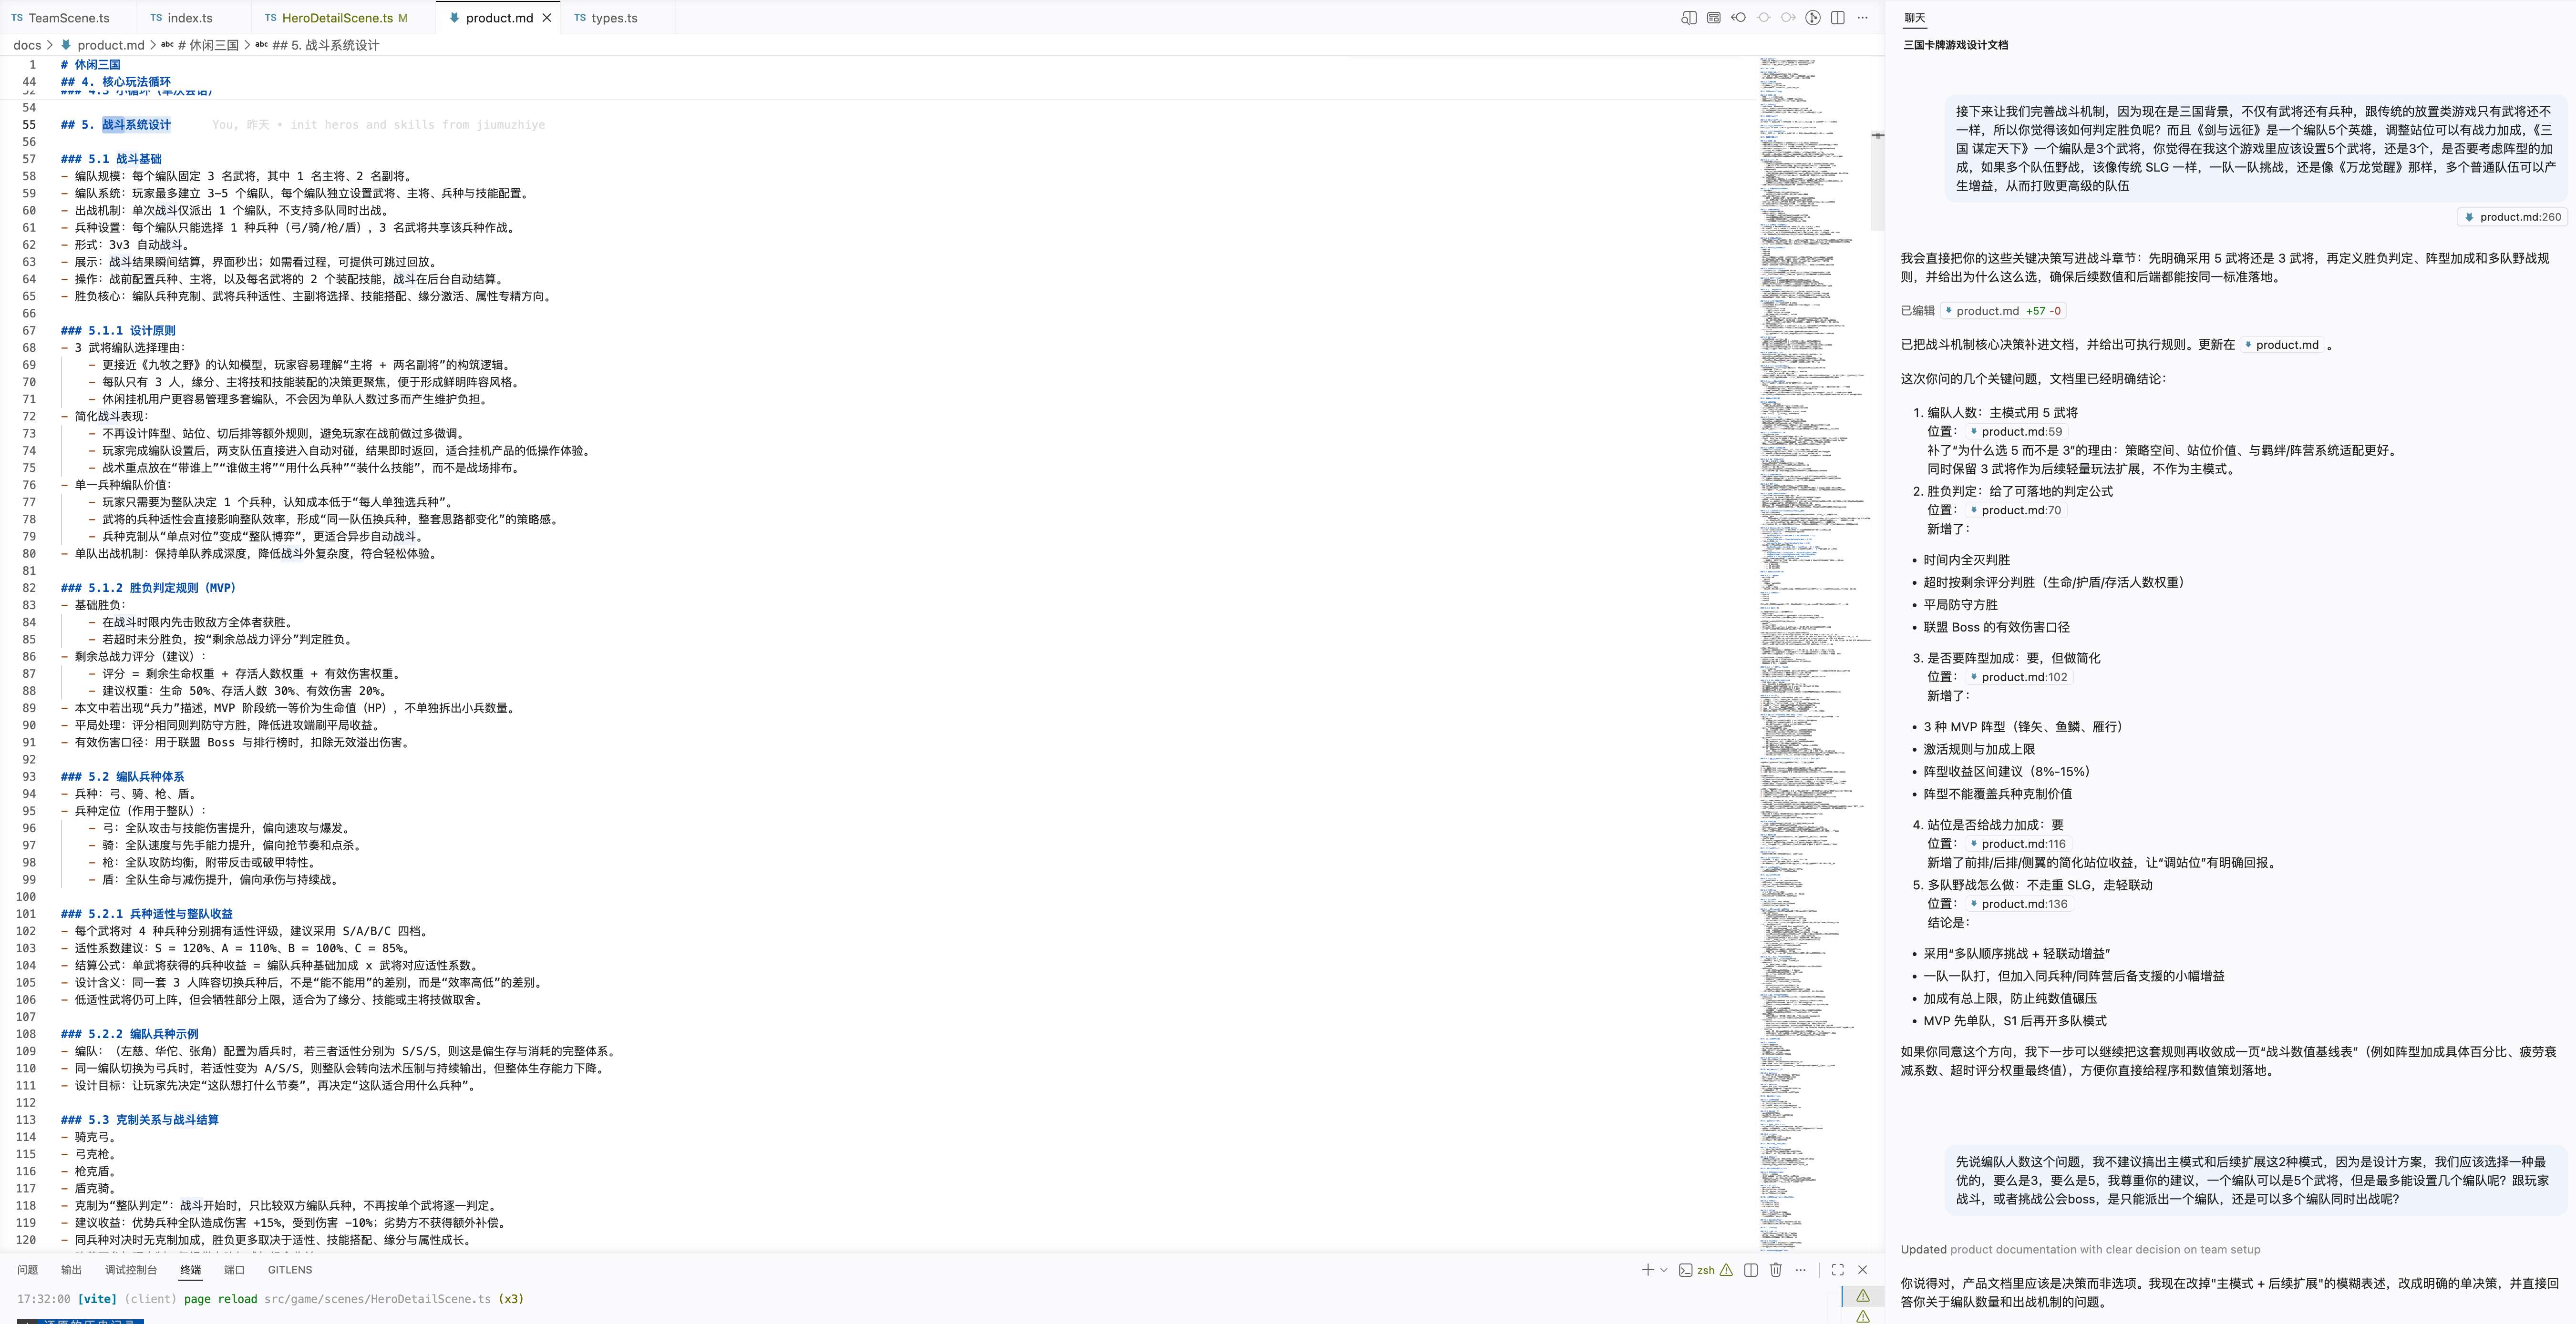The height and width of the screenshot is (1324, 2576).
Task: Open the 调试控制台 debug console tab
Action: pyautogui.click(x=131, y=1270)
